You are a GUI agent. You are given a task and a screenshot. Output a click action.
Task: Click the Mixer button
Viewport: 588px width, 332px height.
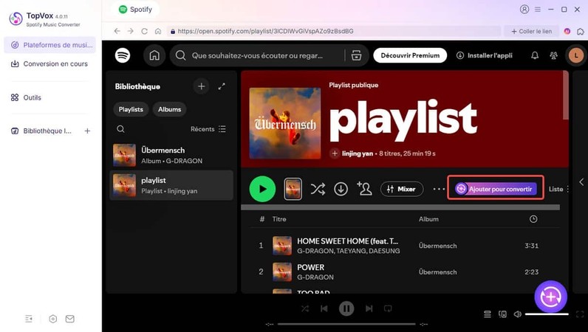[x=402, y=189]
